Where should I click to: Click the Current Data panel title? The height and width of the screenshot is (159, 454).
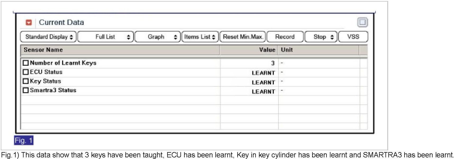[61, 23]
